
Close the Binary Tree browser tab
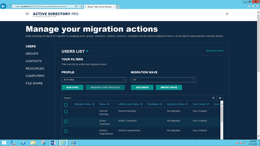tap(114, 7)
